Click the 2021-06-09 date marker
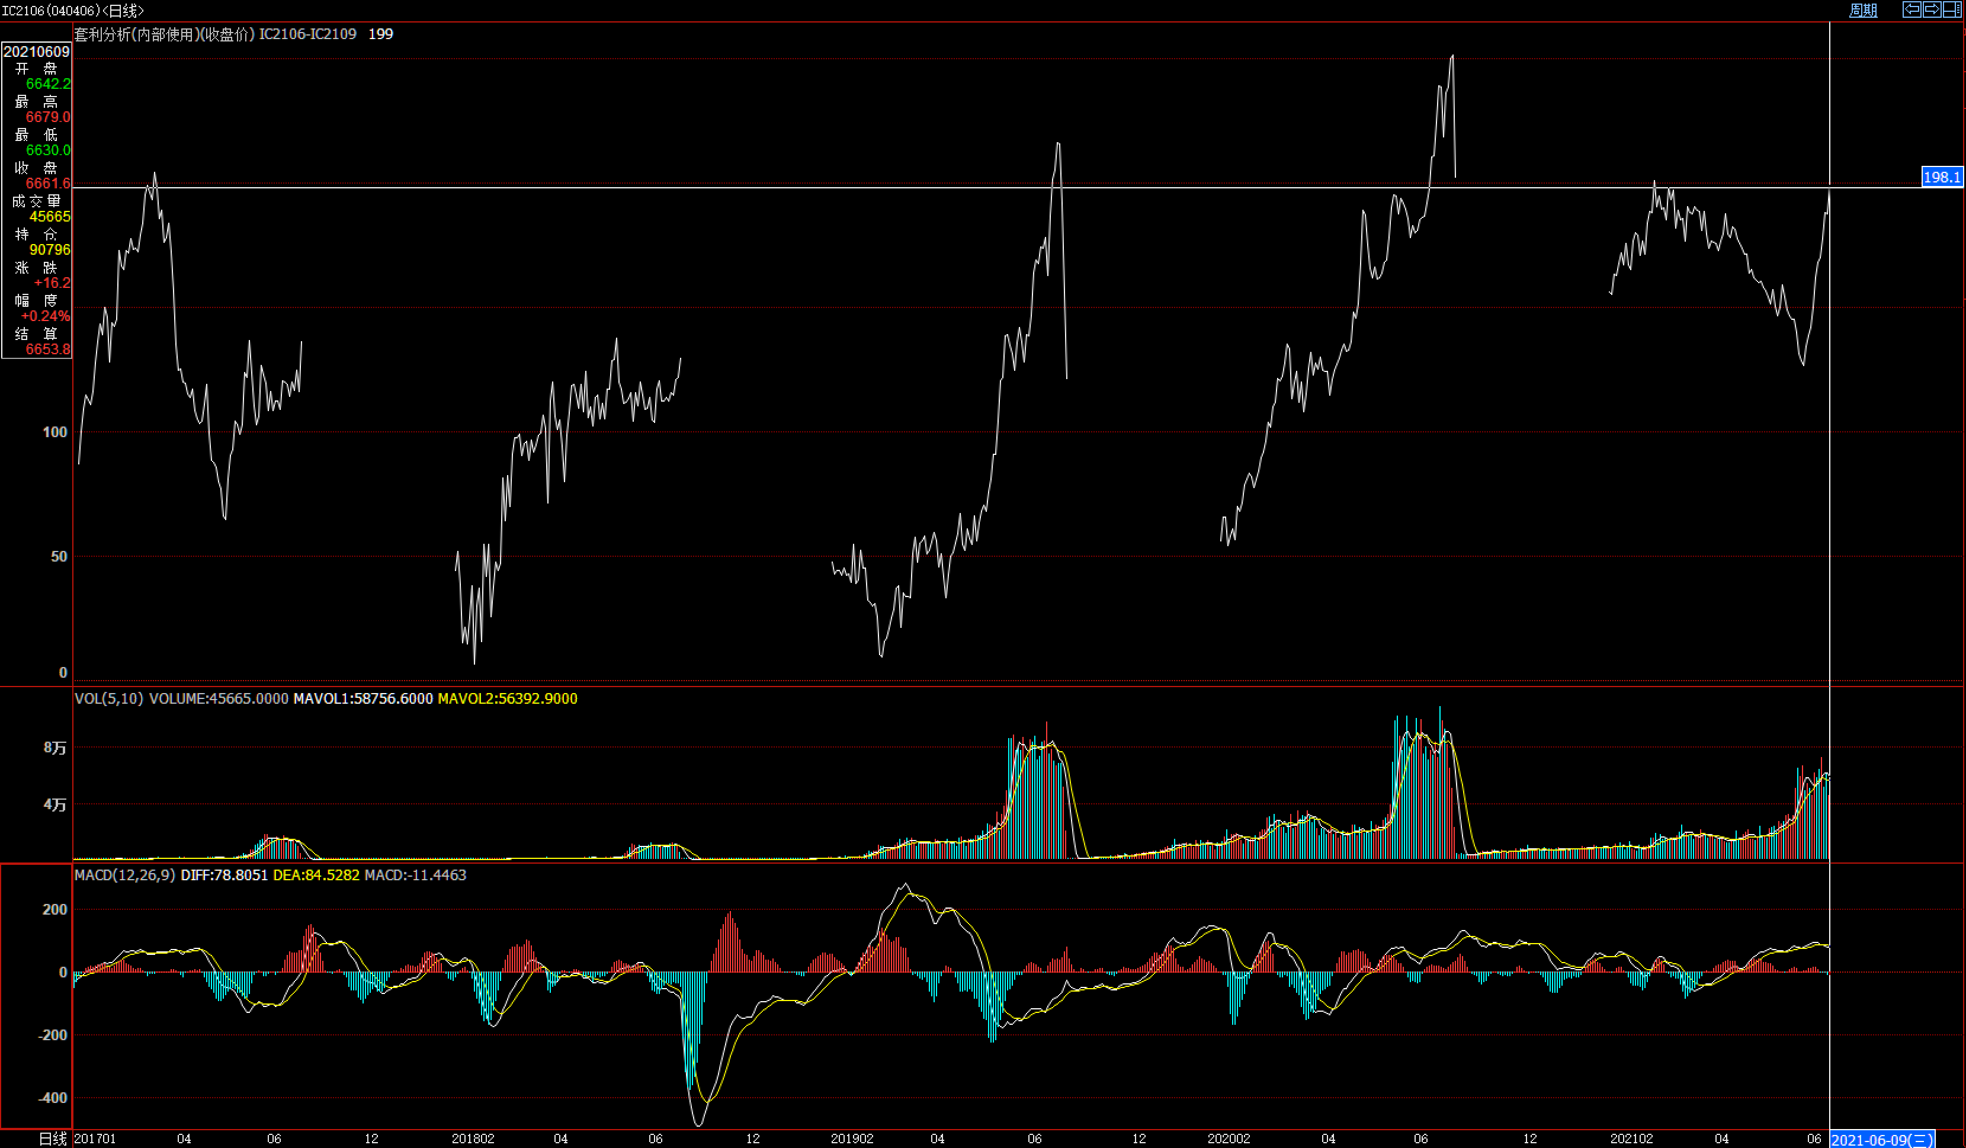 click(1882, 1140)
